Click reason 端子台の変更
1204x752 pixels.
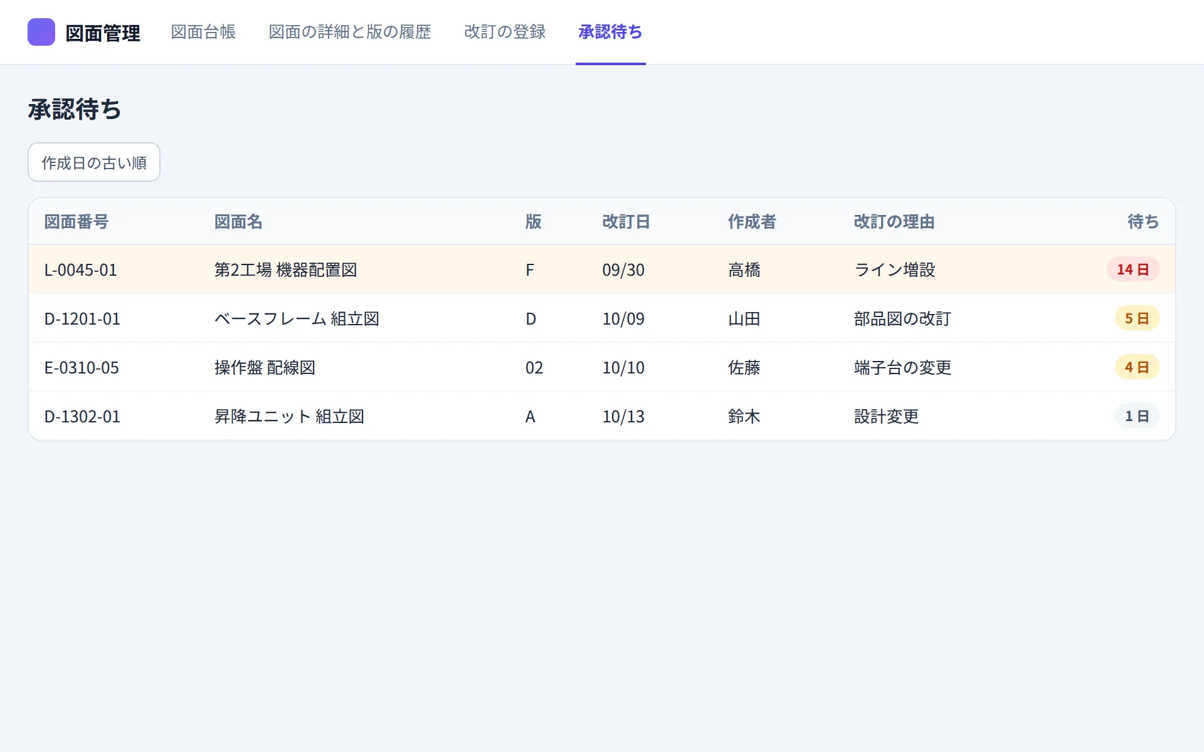(902, 367)
